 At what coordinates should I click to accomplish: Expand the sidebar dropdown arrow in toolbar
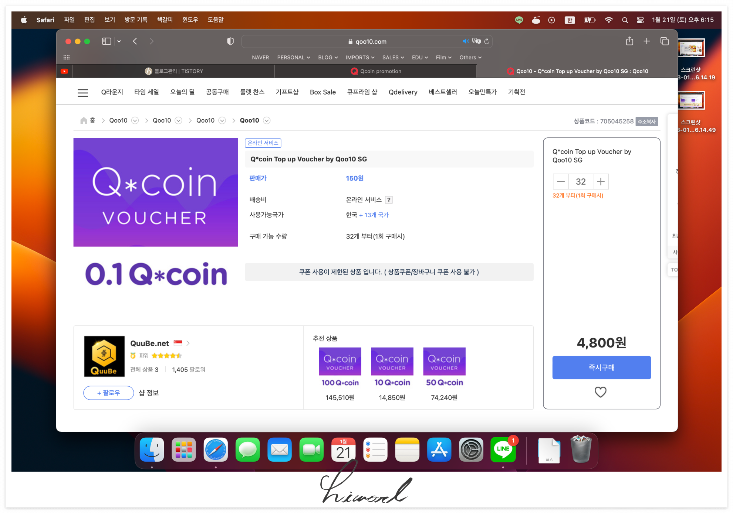pyautogui.click(x=119, y=41)
